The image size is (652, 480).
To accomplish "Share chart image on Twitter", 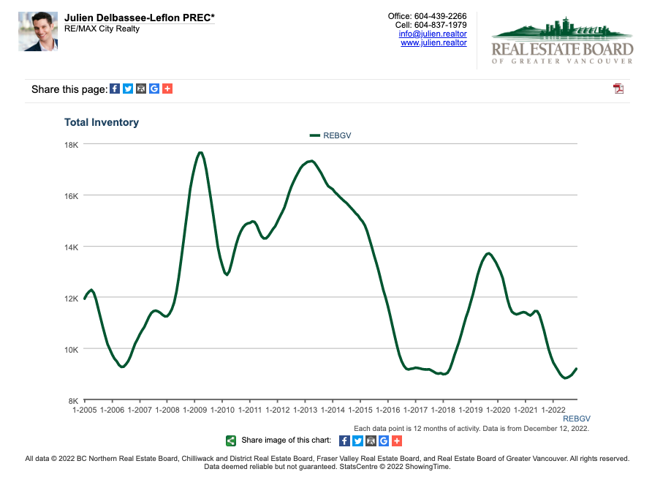I will [357, 440].
